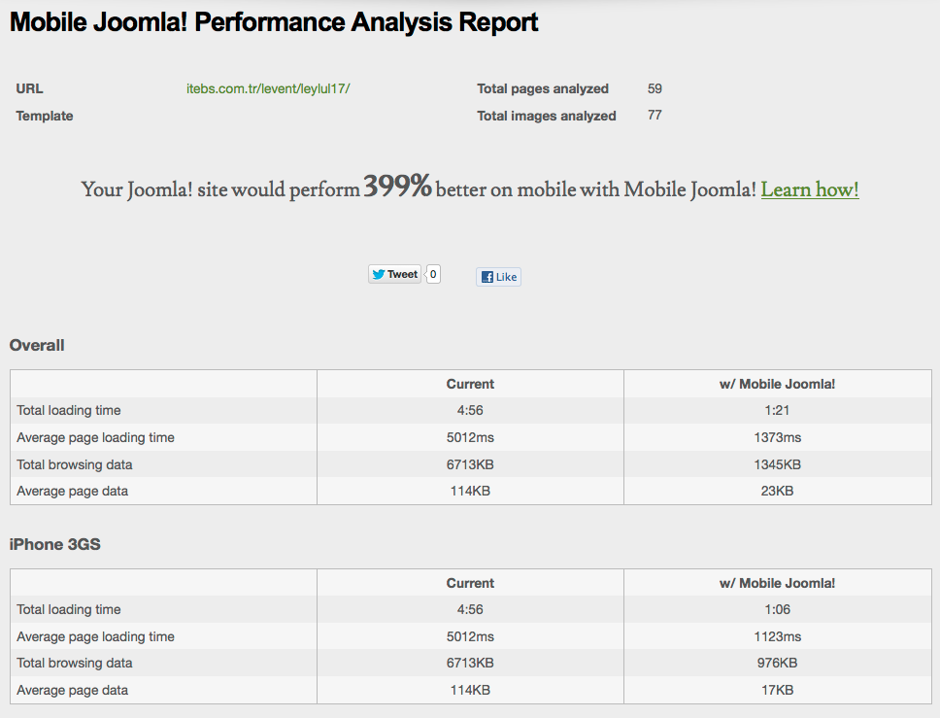Click the w/ Mobile Joomla! header in Overall table
This screenshot has width=940, height=718.
(x=777, y=384)
